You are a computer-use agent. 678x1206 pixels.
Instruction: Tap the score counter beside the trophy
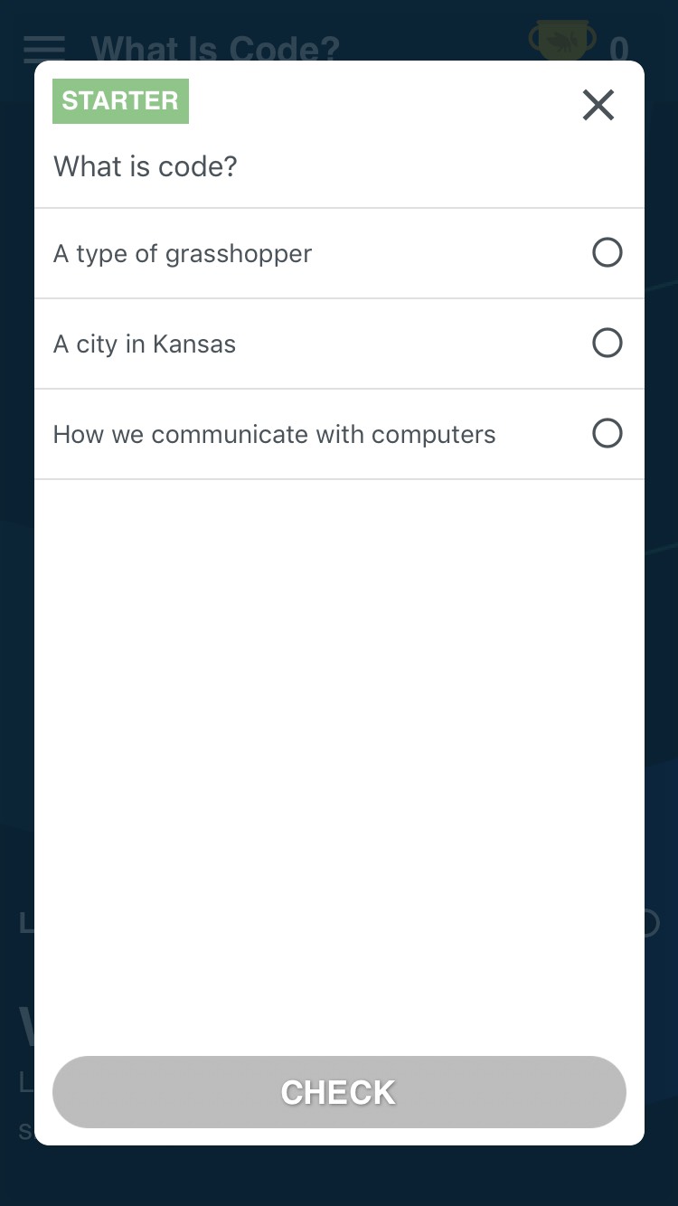tap(618, 48)
